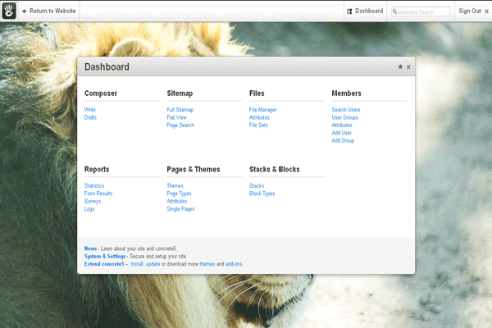
Task: Open the Write link under Composer
Action: pyautogui.click(x=90, y=110)
